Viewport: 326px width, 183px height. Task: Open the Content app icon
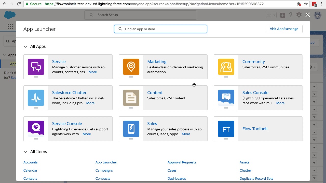click(131, 98)
